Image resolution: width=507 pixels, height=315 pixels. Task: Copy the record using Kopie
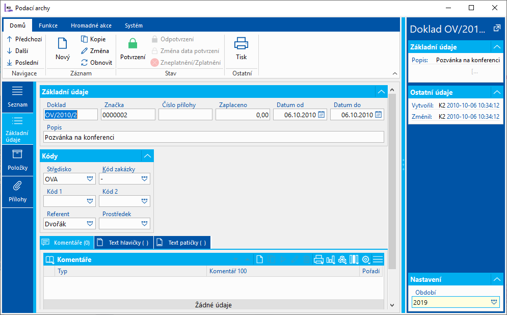93,39
